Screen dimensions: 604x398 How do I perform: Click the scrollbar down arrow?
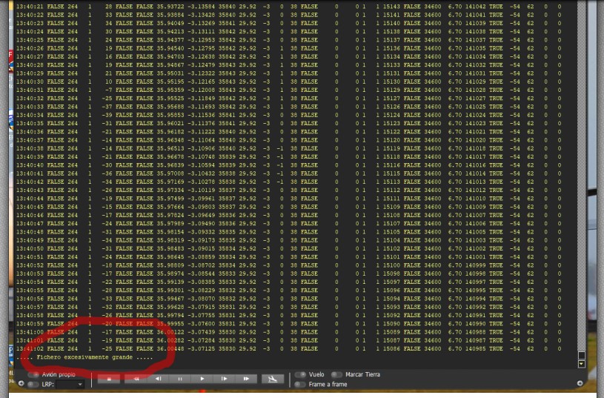pyautogui.click(x=581, y=365)
